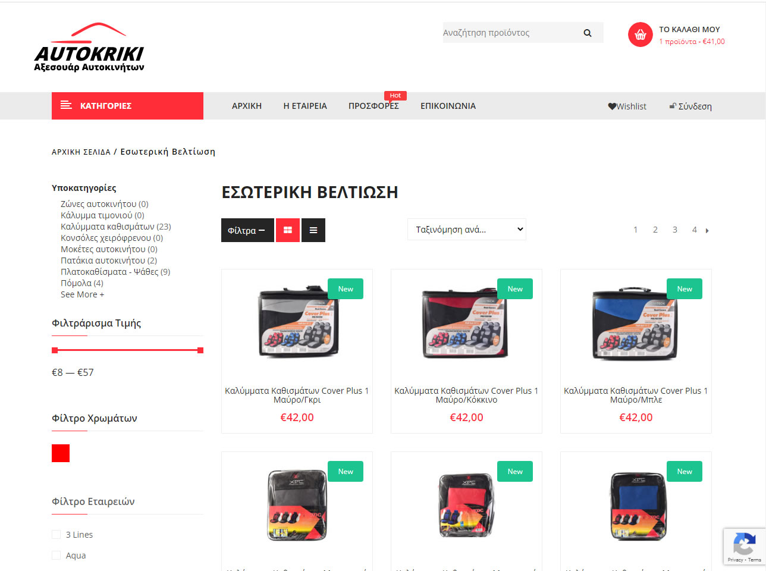Open the ΠΡΟΣΦΟΡΕΣ menu item

tap(373, 106)
